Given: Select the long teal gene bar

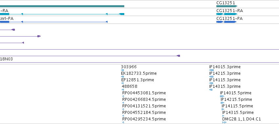Looking at the screenshot, I should tap(62, 6).
